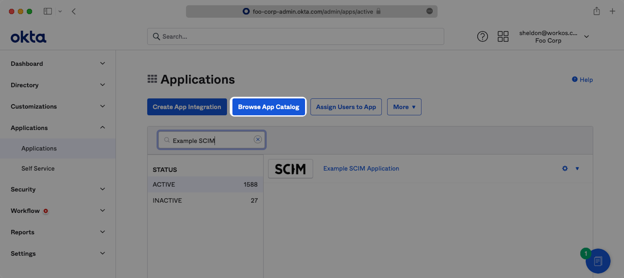The image size is (624, 278).
Task: Open the More dropdown button
Action: click(404, 107)
